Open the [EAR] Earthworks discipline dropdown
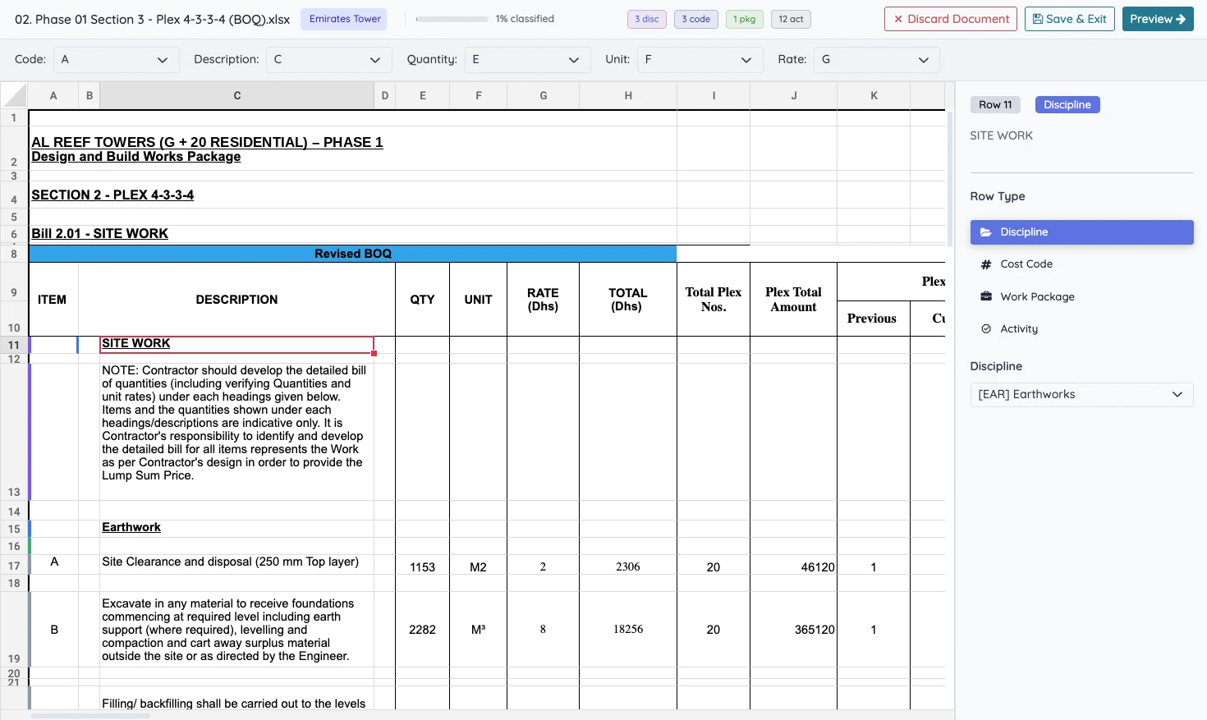This screenshot has width=1207, height=720. tap(1081, 395)
